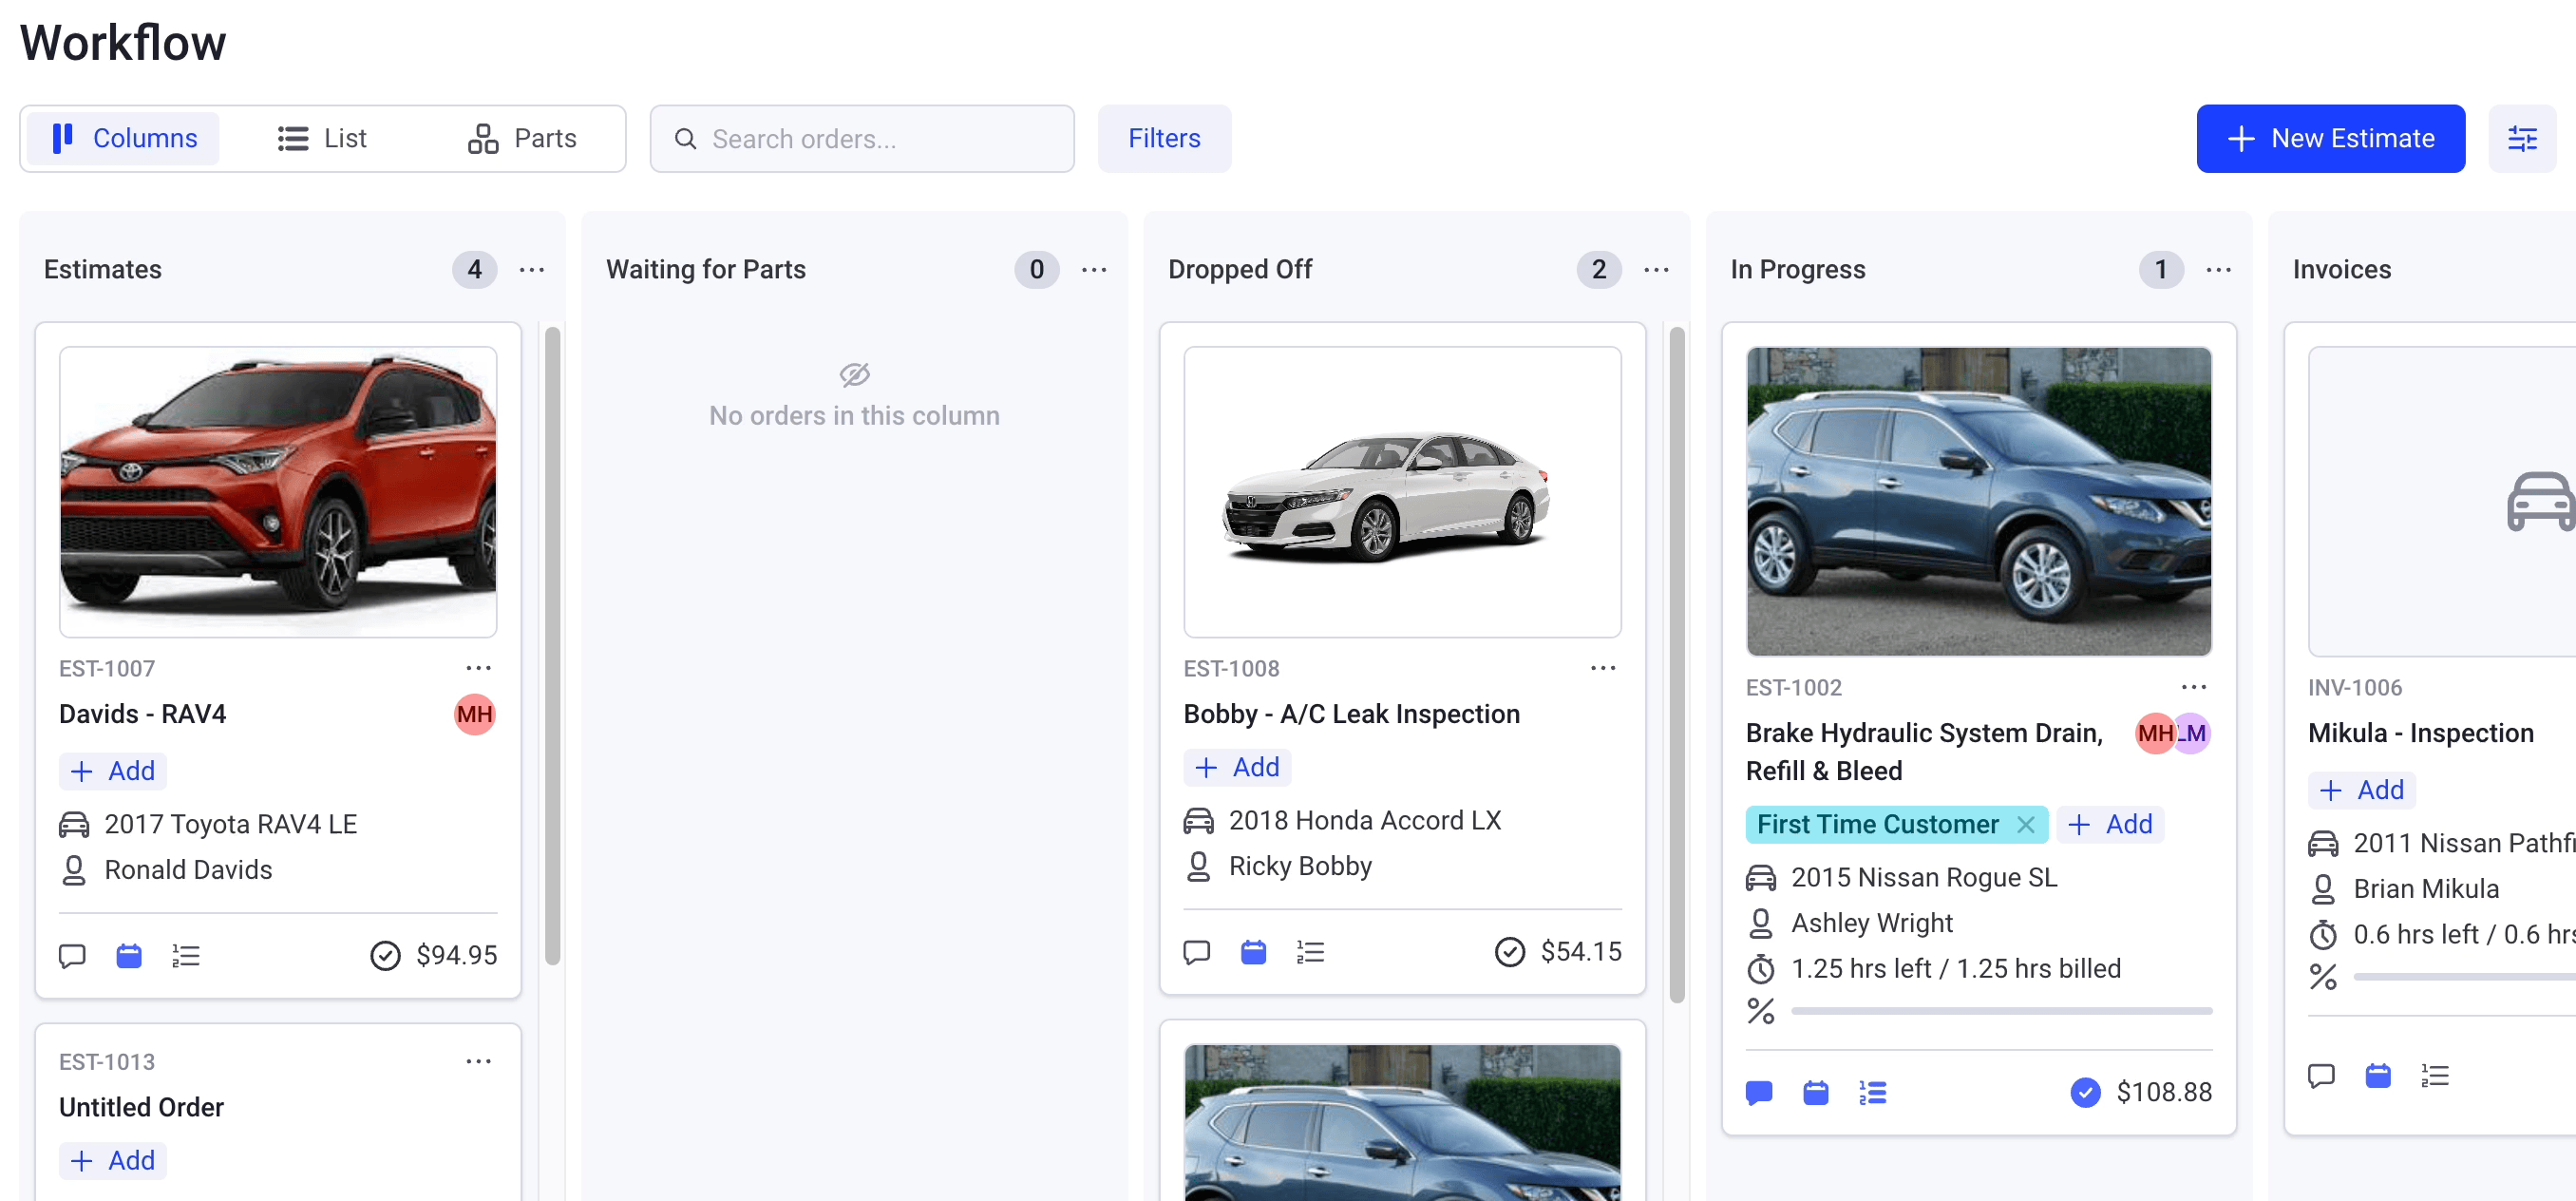
Task: Create a New Estimate
Action: coord(2330,138)
